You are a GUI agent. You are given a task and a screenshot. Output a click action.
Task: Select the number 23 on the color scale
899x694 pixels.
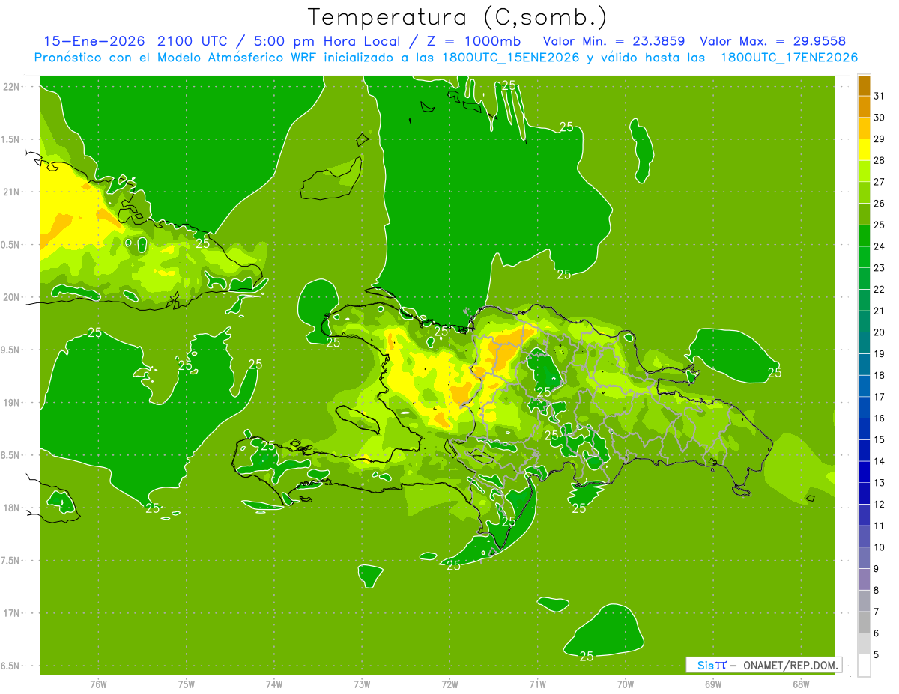879,268
